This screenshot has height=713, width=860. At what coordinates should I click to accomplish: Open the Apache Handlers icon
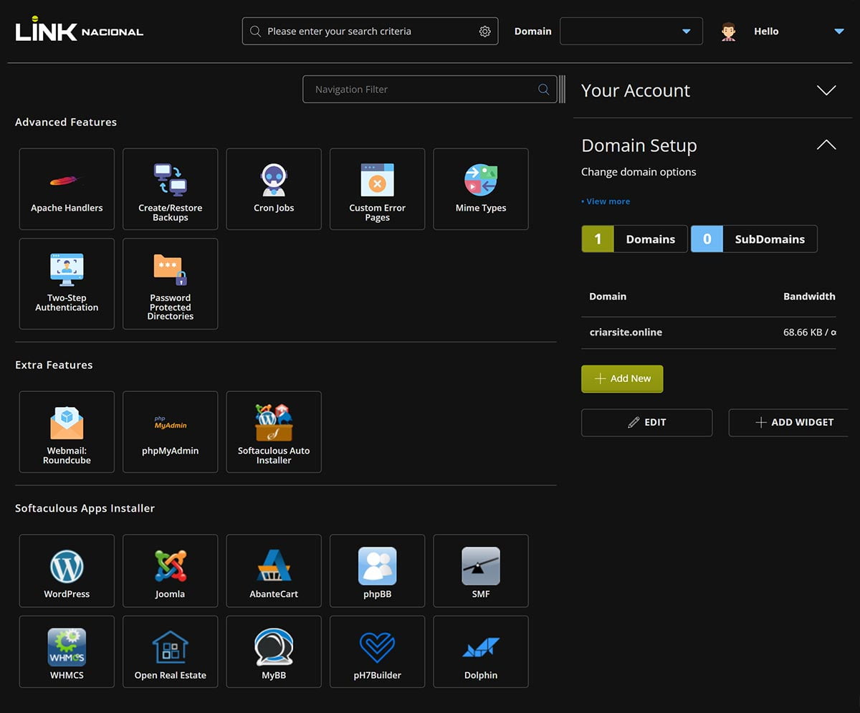tap(67, 189)
